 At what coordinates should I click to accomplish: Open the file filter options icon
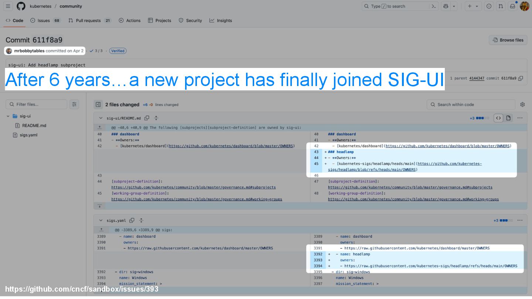tap(74, 104)
